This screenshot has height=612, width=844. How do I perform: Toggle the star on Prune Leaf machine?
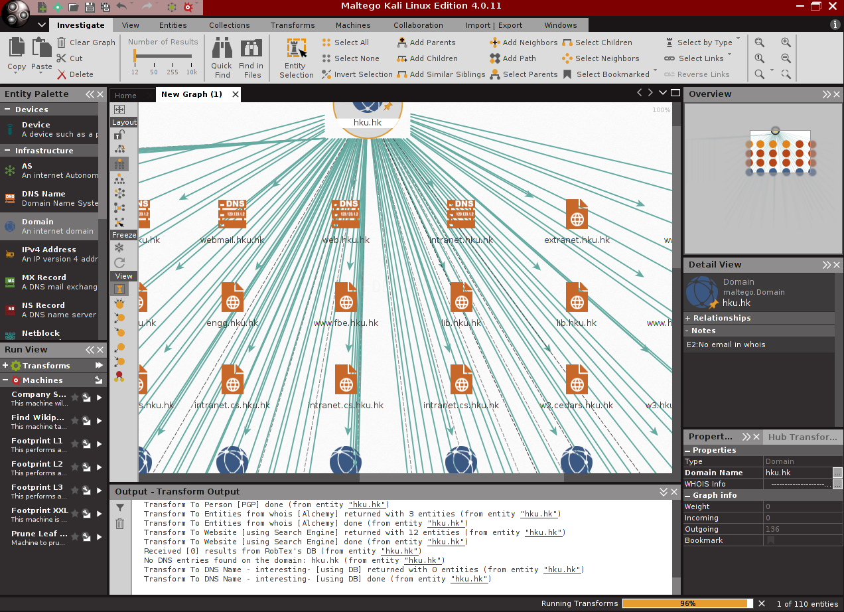[x=75, y=538]
